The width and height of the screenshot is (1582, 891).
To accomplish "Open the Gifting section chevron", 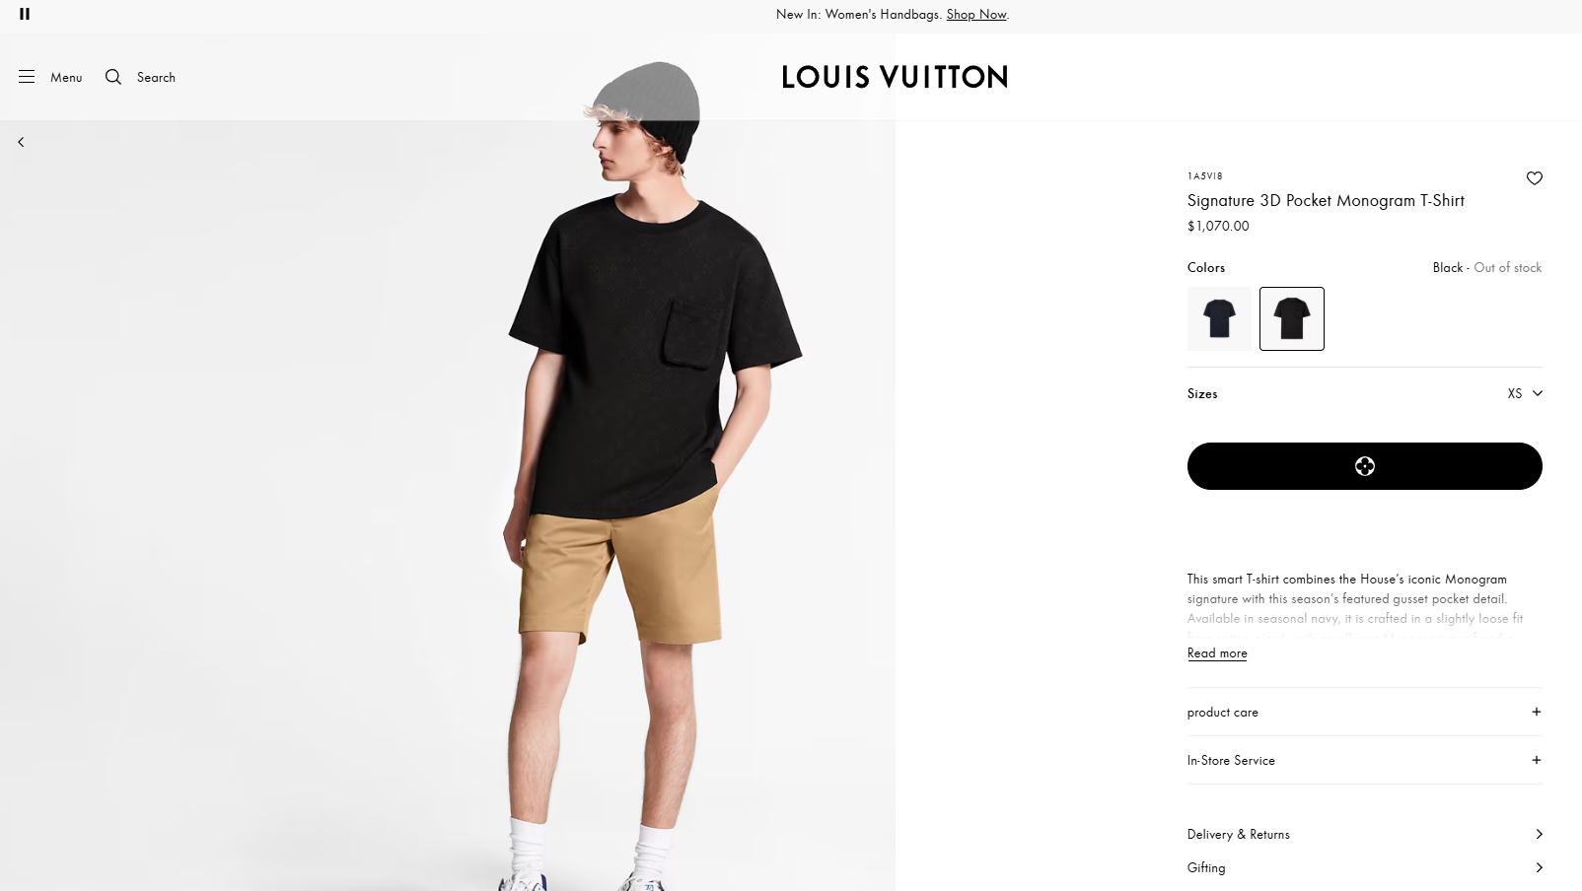I will [x=1539, y=867].
